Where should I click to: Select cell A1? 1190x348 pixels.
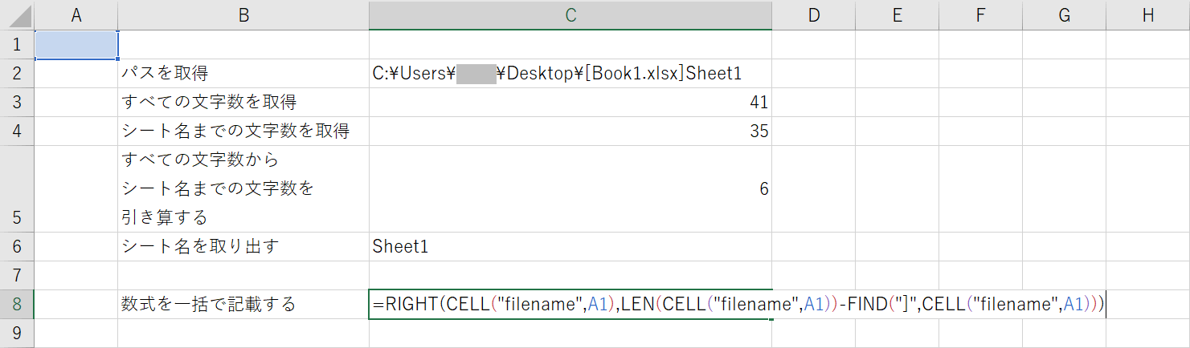76,44
